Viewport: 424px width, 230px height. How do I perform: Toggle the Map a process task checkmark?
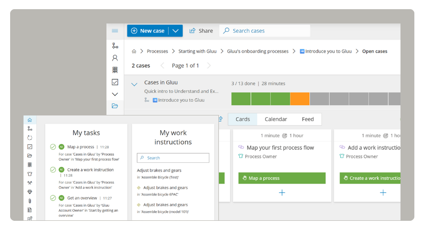(53, 147)
